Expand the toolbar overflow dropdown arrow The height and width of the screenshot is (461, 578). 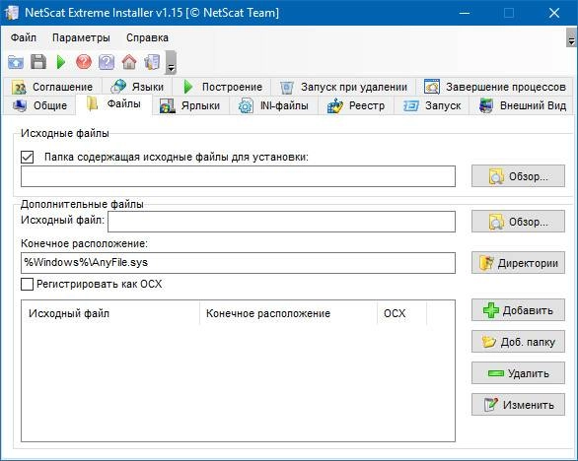[x=171, y=63]
